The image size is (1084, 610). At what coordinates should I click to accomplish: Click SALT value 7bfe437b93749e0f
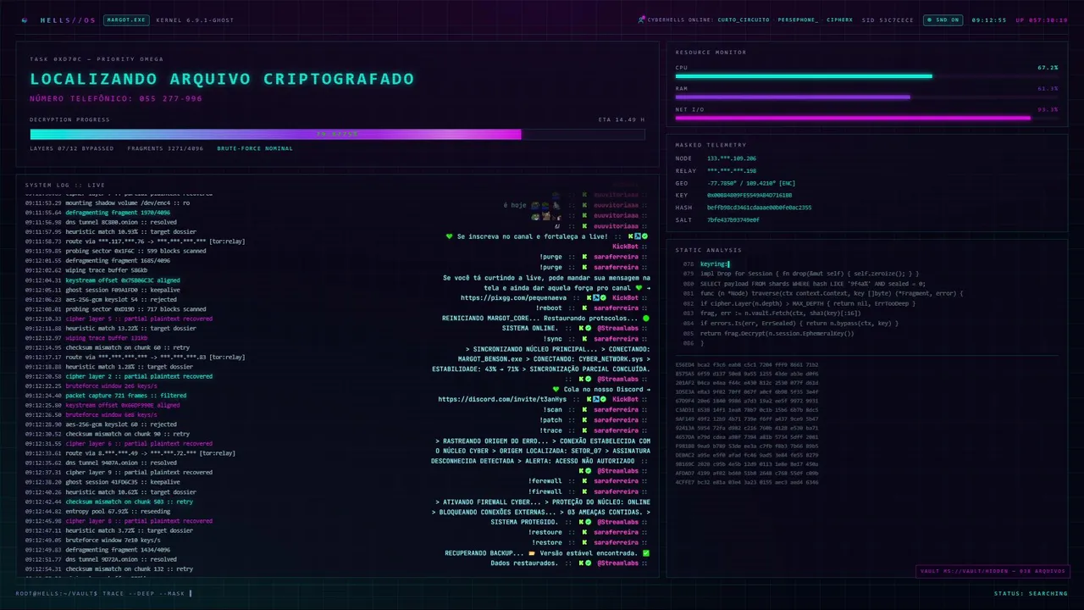pos(733,219)
